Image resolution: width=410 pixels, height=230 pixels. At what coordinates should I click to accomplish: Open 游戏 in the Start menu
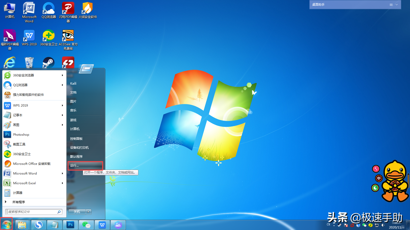85,120
